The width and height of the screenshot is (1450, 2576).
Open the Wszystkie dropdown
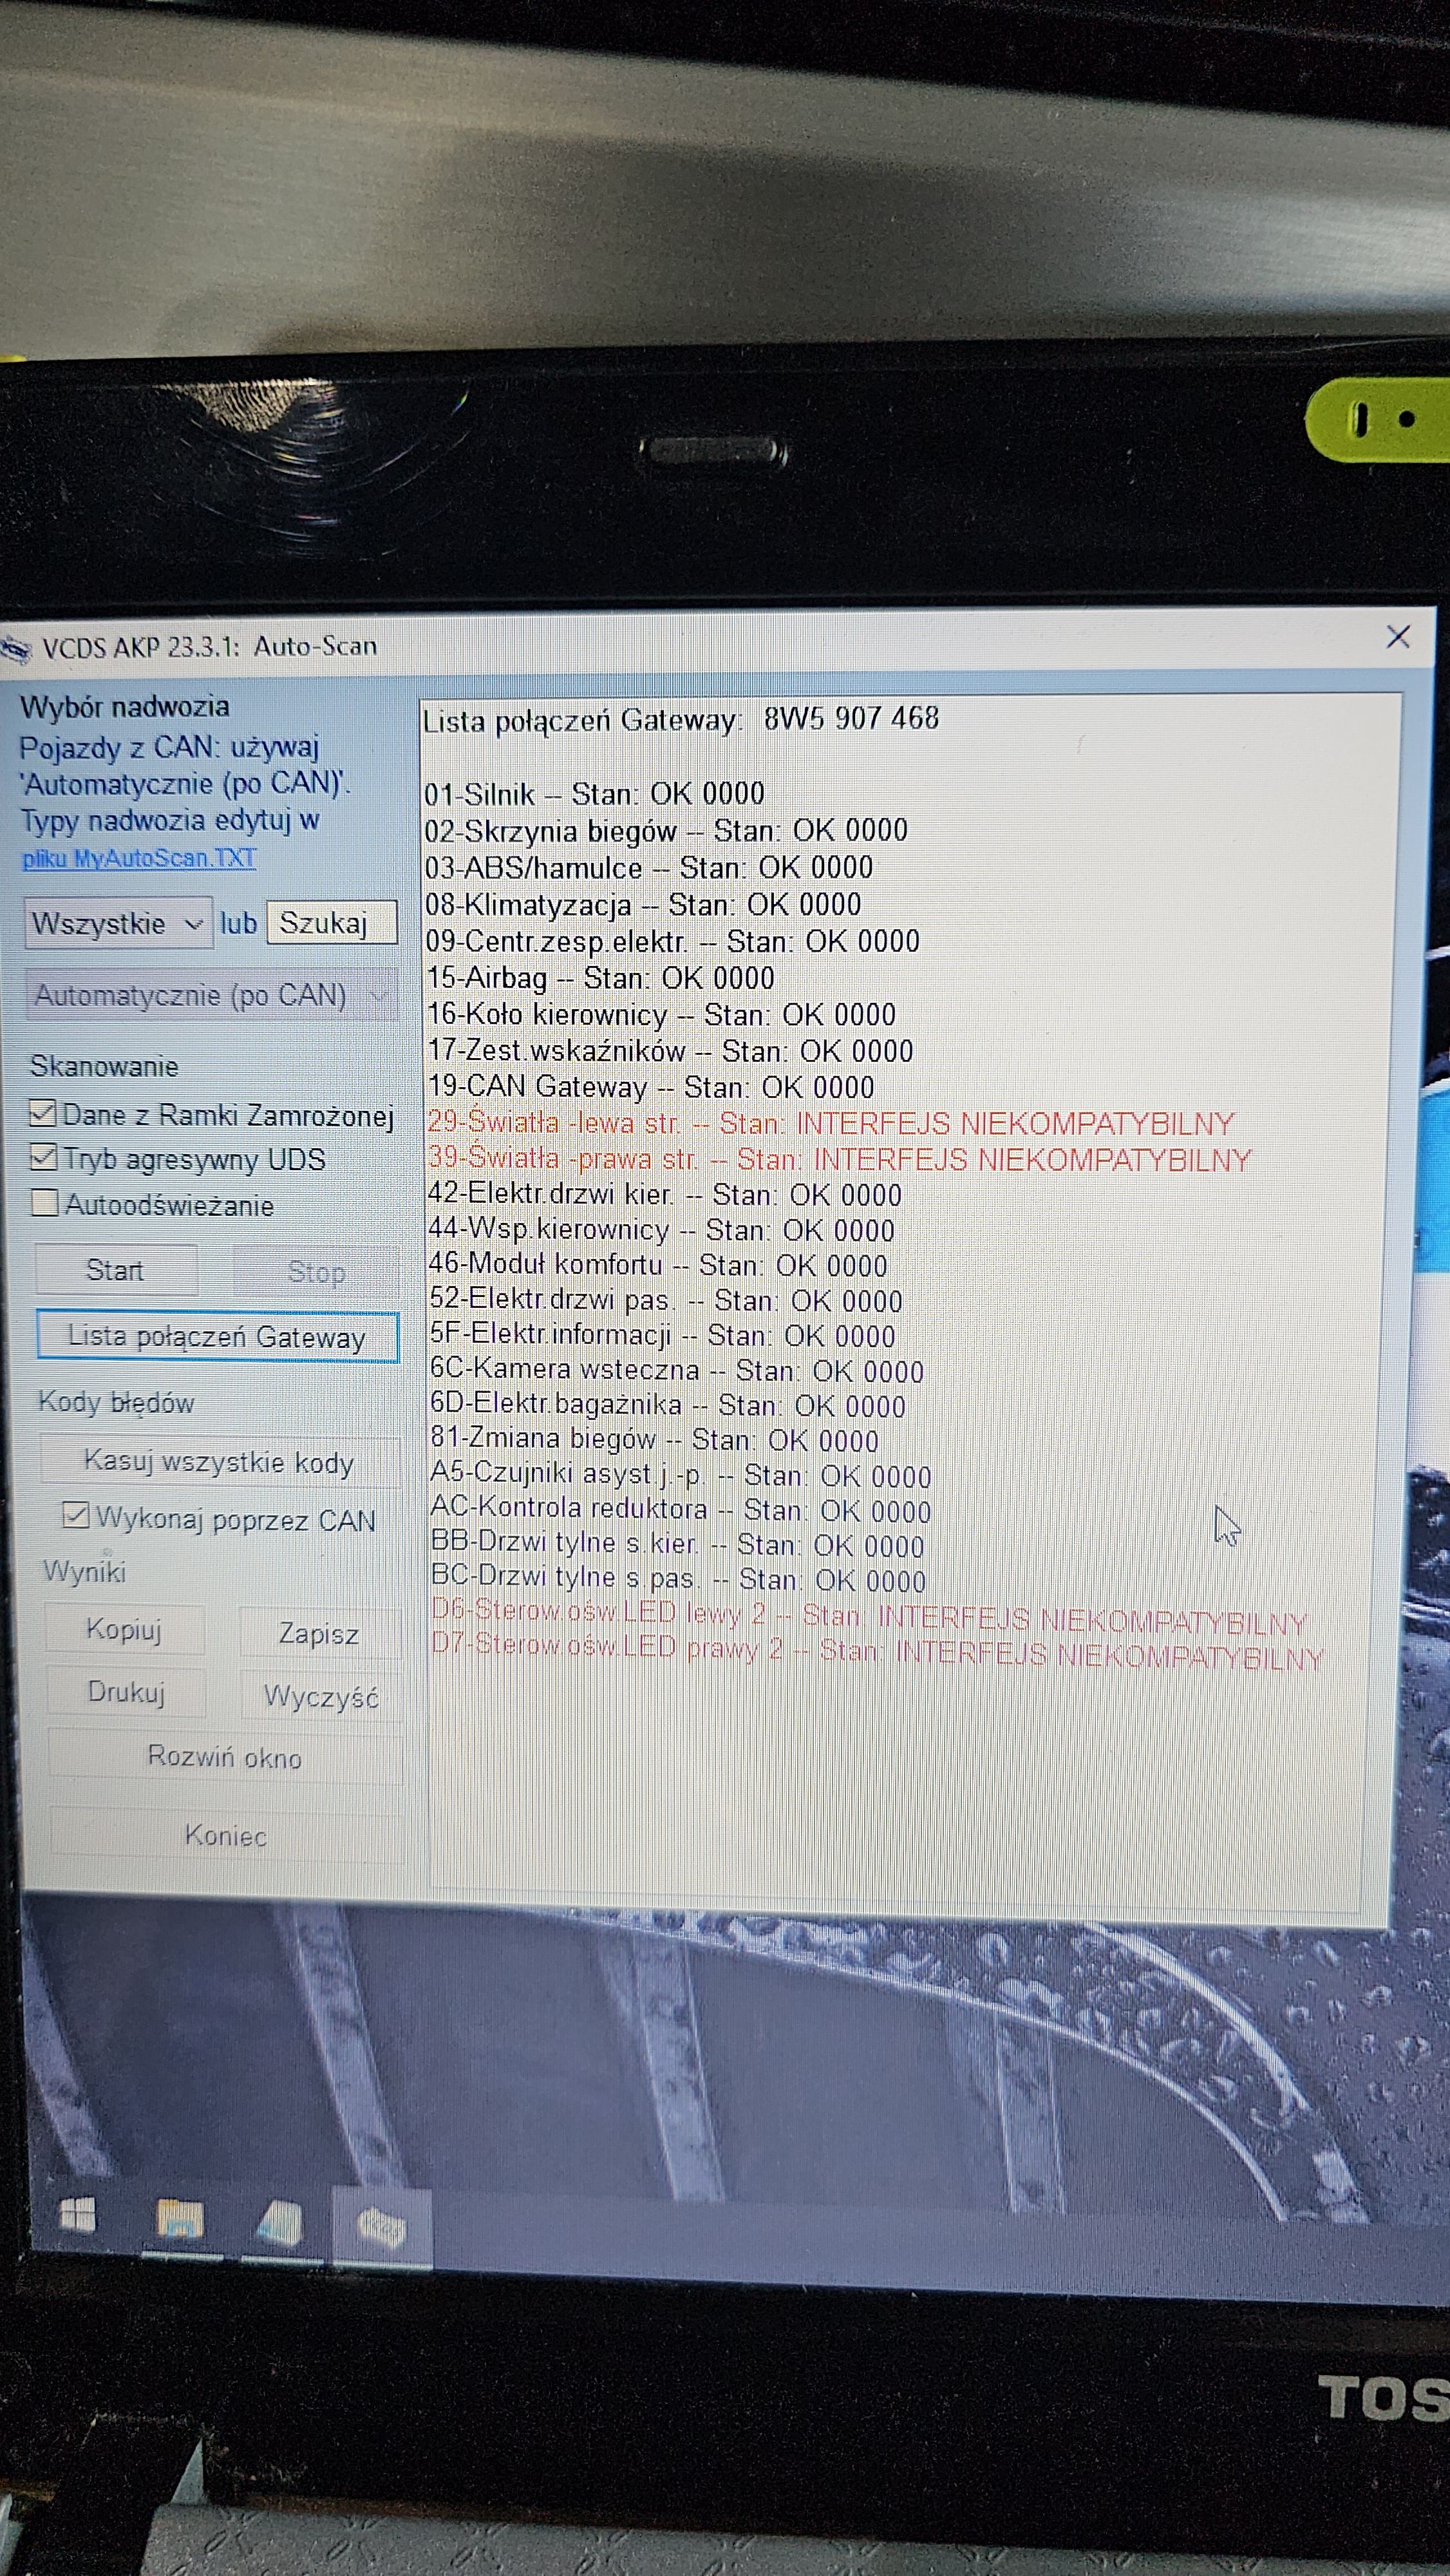tap(118, 923)
